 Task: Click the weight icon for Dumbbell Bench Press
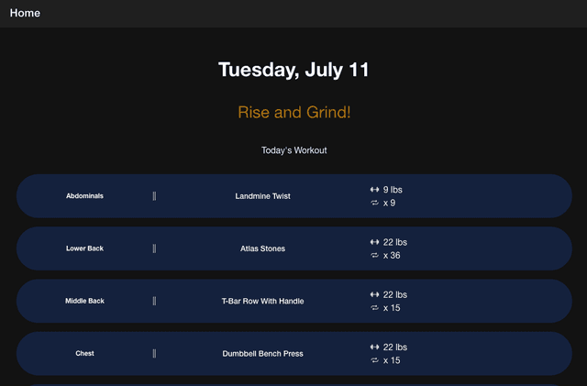tap(374, 347)
